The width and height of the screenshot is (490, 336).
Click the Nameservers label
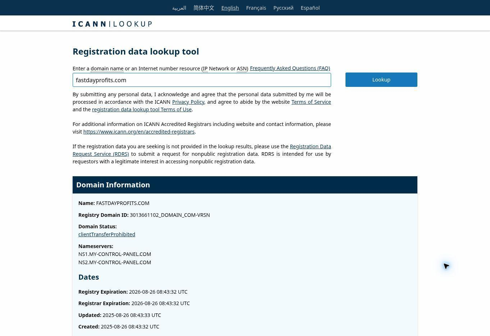96,246
